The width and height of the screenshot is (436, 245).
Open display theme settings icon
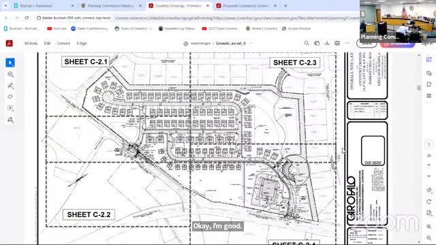[x=429, y=191]
